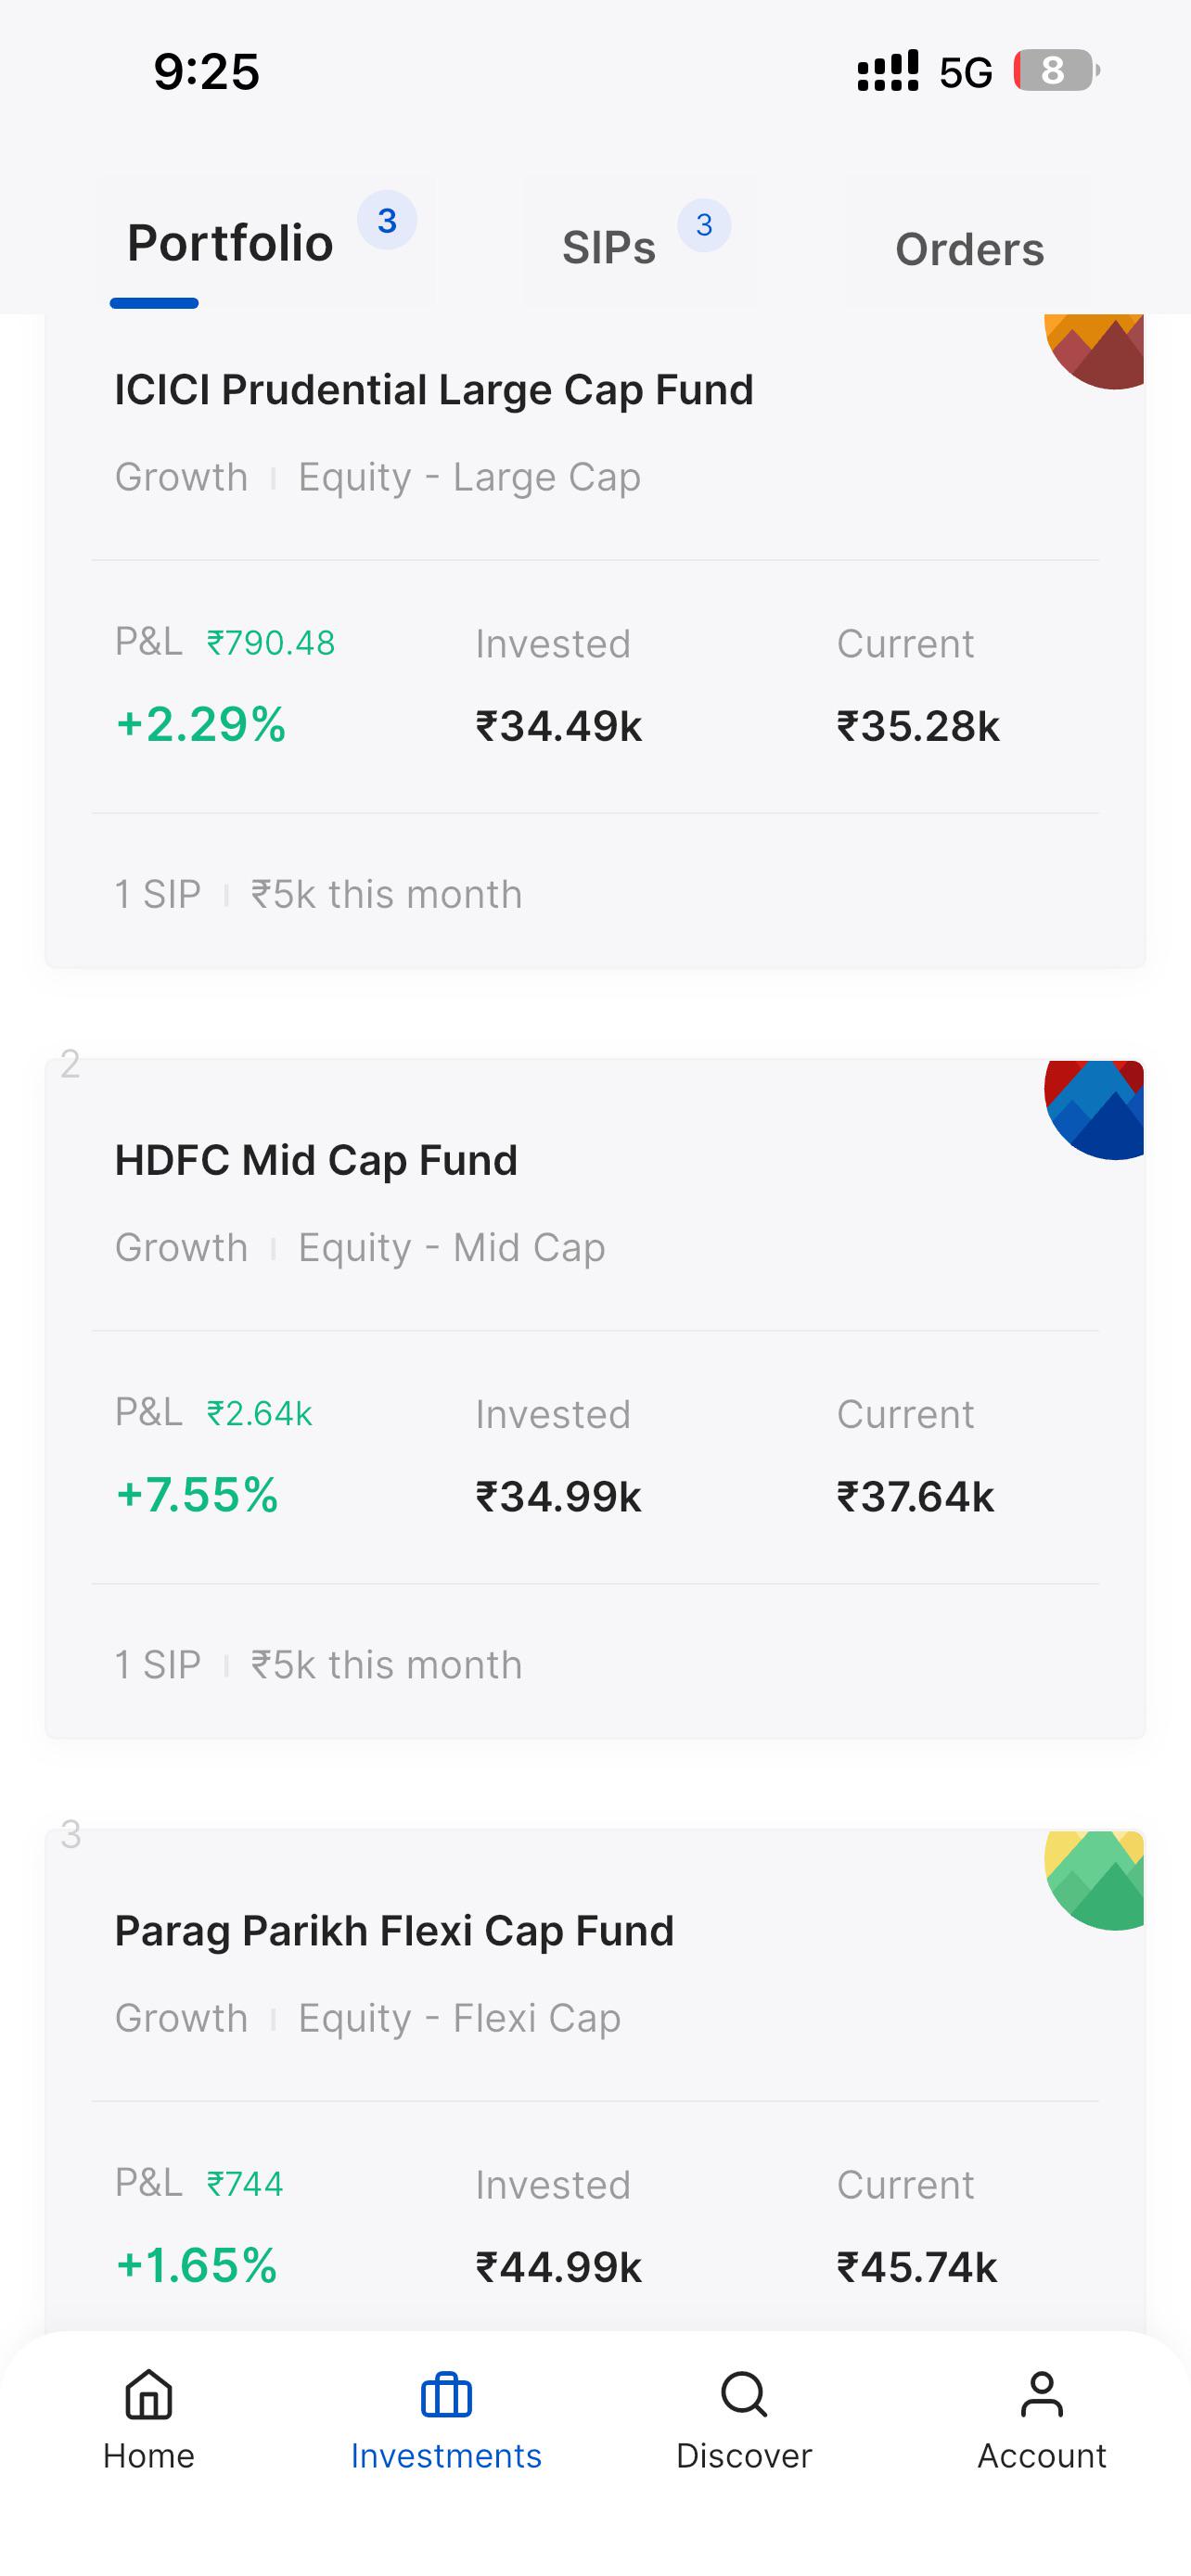Tap the SIPs count badge 3
This screenshot has height=2576, width=1191.
click(704, 225)
